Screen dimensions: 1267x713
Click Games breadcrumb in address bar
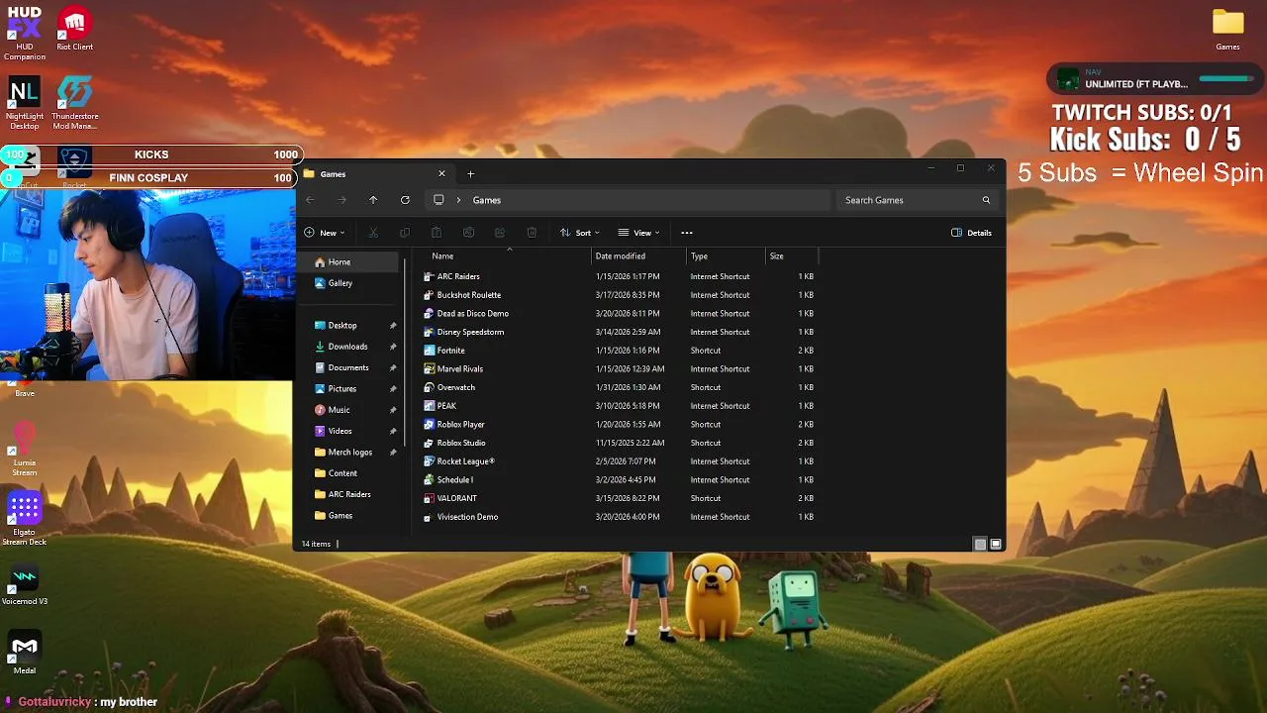pyautogui.click(x=486, y=200)
